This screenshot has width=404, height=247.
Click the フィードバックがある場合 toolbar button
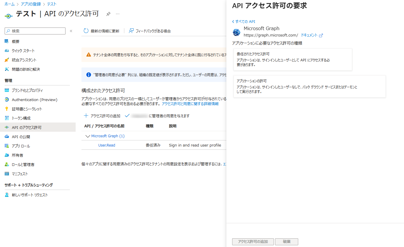pos(150,31)
